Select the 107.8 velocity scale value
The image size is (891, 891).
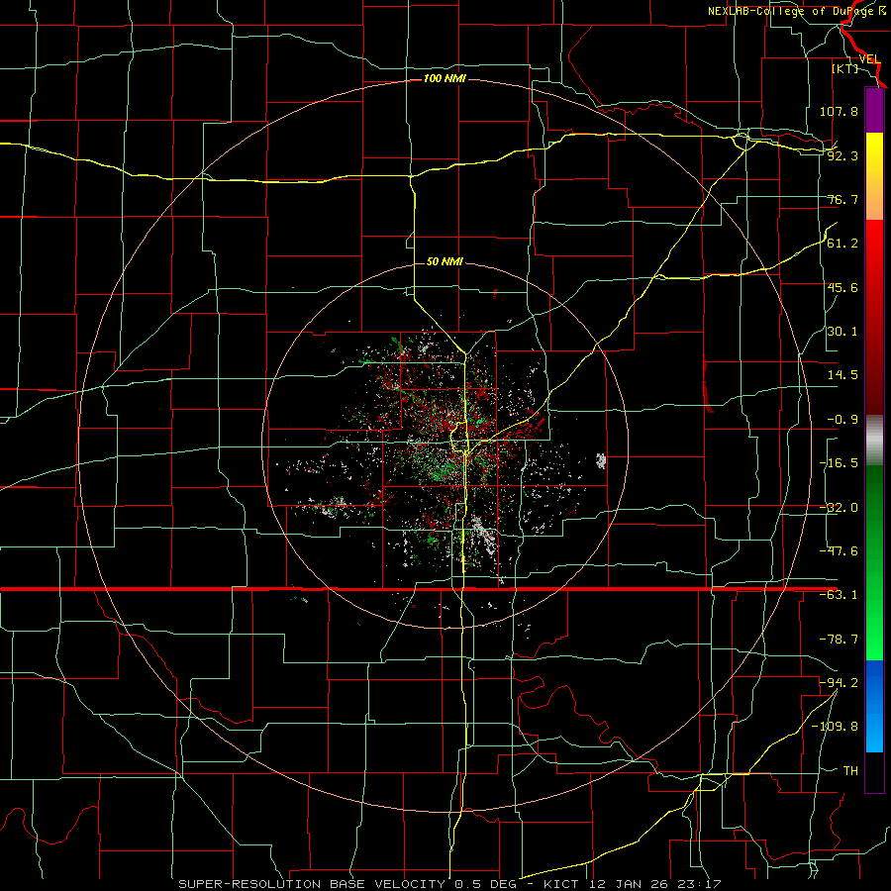click(x=839, y=111)
